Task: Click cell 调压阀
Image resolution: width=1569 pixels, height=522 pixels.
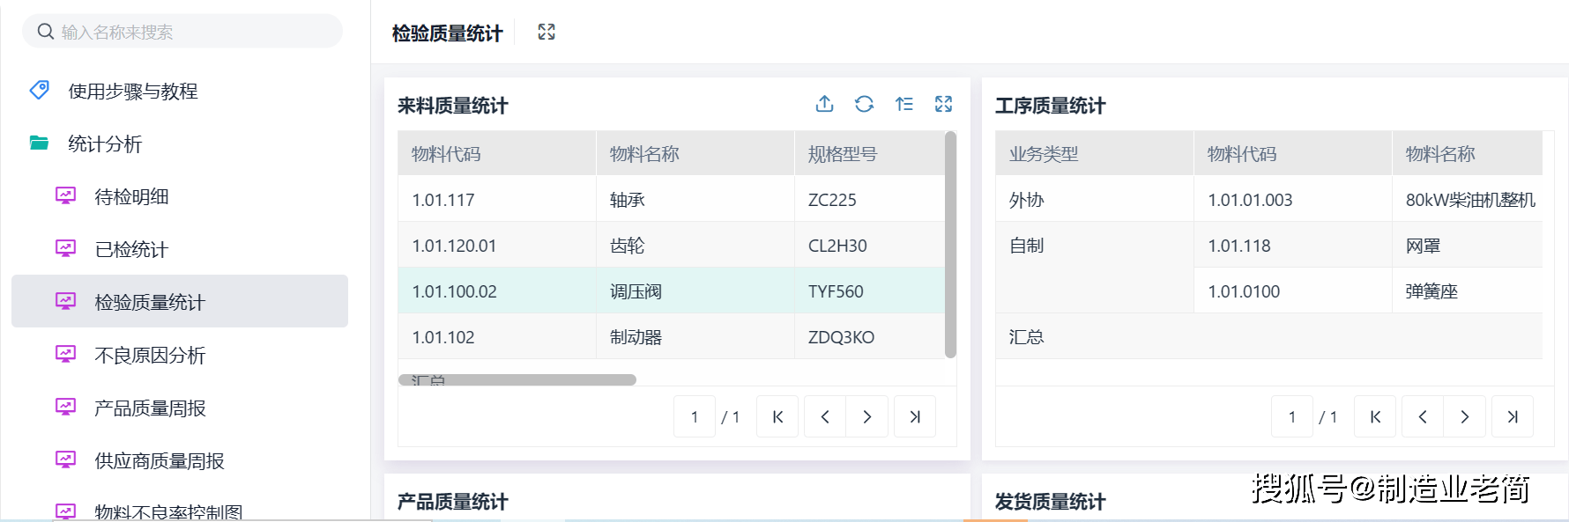Action: point(695,290)
